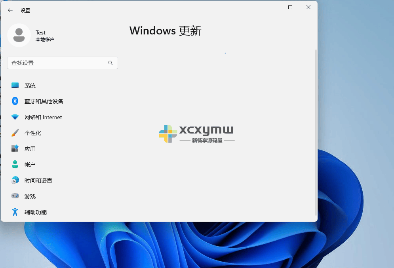Click the back arrow beside 设置

10,10
